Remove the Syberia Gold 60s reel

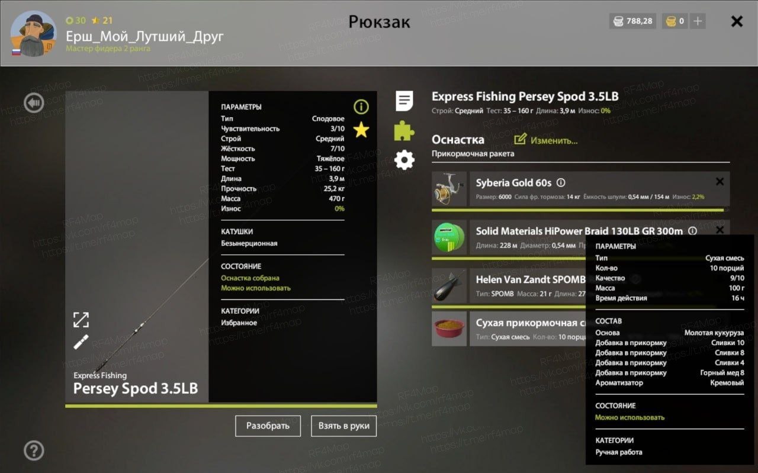click(x=720, y=182)
